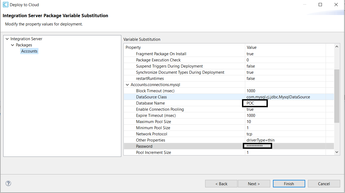The image size is (345, 193).
Task: Select the Accounts.connections.mysql group label
Action: pos(155,85)
